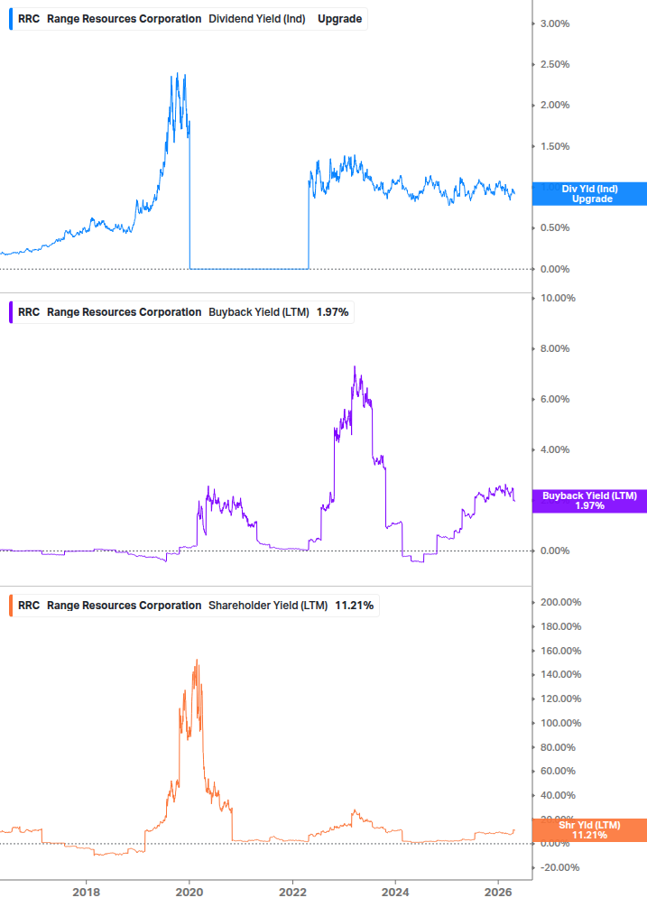Click RRC ticker in the Shareholder Yield legend

[x=29, y=606]
